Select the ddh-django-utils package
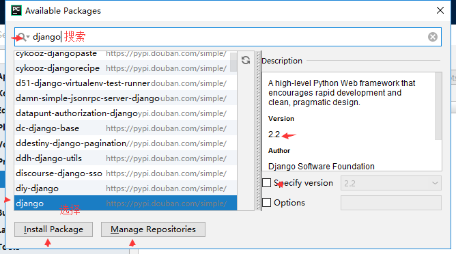Image resolution: width=456 pixels, height=254 pixels. click(126, 158)
